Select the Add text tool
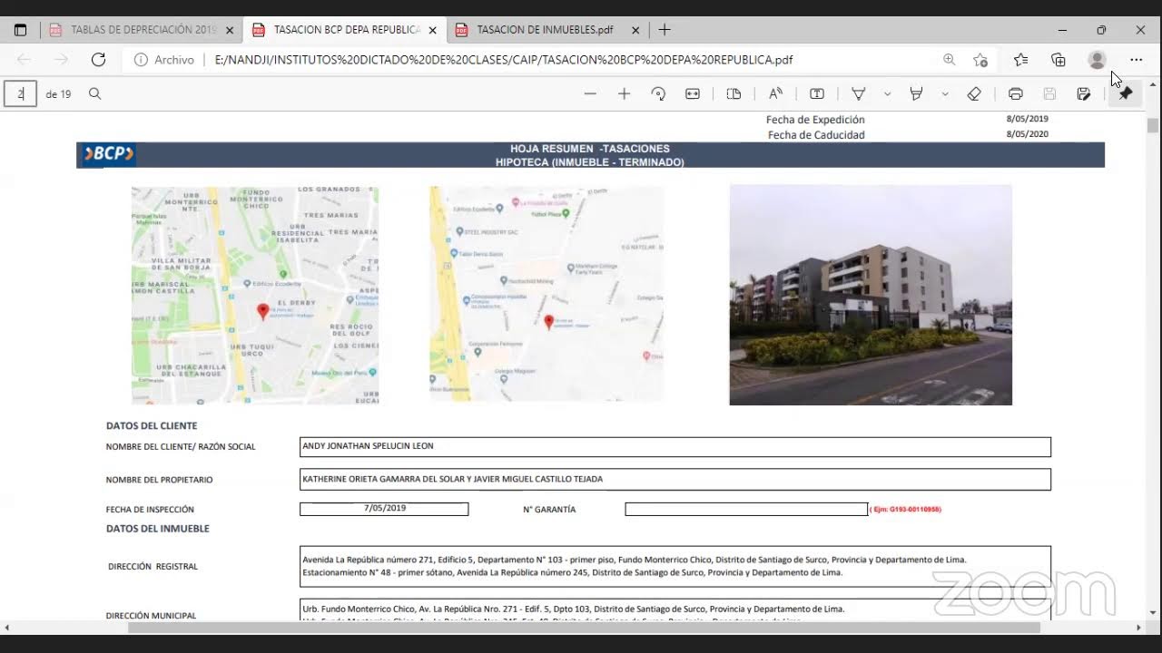This screenshot has width=1162, height=653. pyautogui.click(x=817, y=93)
